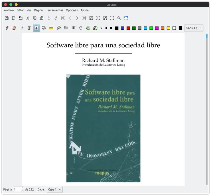Screen dimensions: 211x196
Task: Open the Editar menu
Action: click(x=20, y=10)
